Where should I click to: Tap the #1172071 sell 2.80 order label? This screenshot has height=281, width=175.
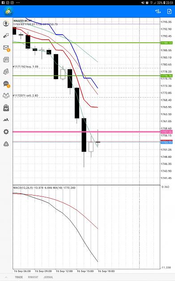(x=26, y=95)
